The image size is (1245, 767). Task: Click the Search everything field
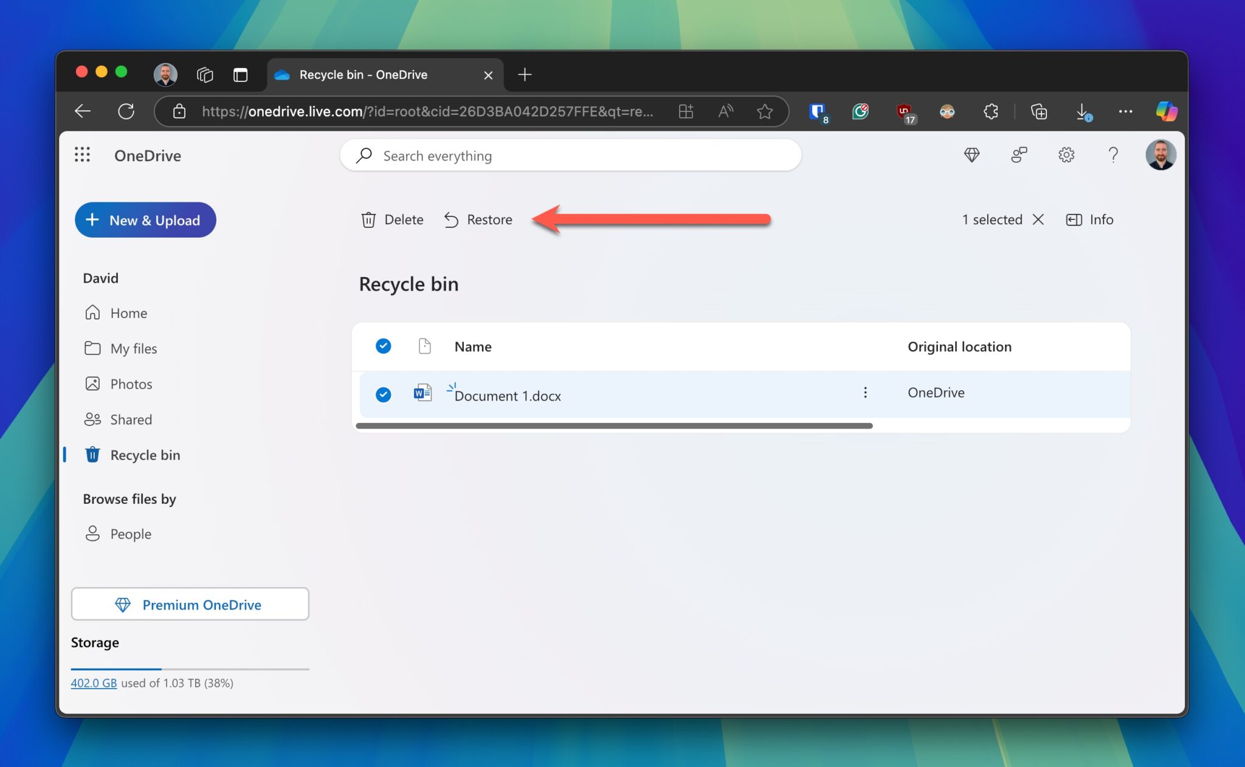pyautogui.click(x=570, y=156)
